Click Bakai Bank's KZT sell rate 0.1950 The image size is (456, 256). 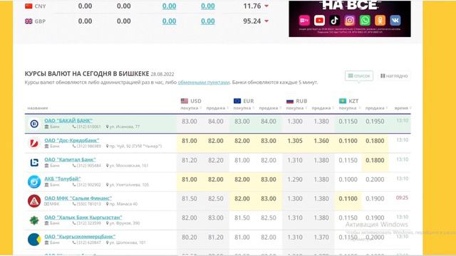click(x=375, y=122)
